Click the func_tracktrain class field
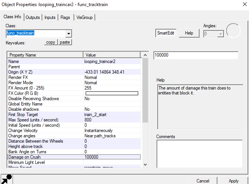The image size is (249, 184). [x=36, y=33]
